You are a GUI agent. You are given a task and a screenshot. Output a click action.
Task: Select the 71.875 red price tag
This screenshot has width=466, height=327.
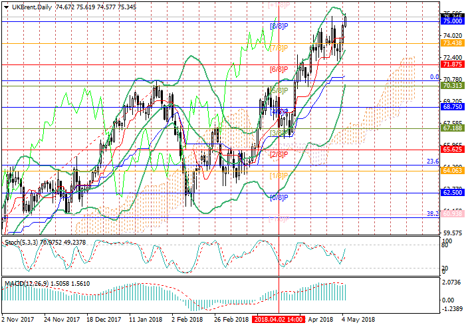tap(453, 64)
